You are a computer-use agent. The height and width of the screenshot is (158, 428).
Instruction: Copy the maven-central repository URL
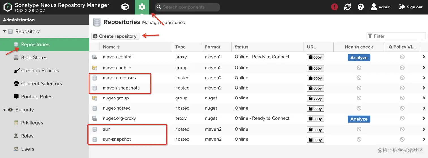315,57
